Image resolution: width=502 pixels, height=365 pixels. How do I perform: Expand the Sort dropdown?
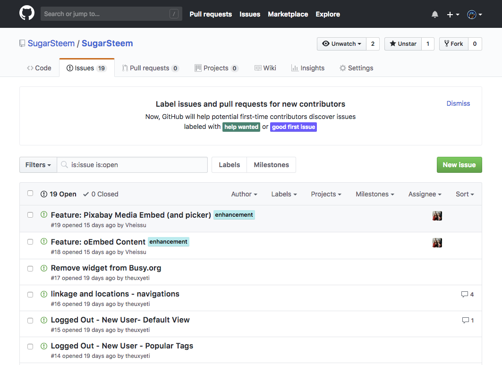pyautogui.click(x=465, y=194)
